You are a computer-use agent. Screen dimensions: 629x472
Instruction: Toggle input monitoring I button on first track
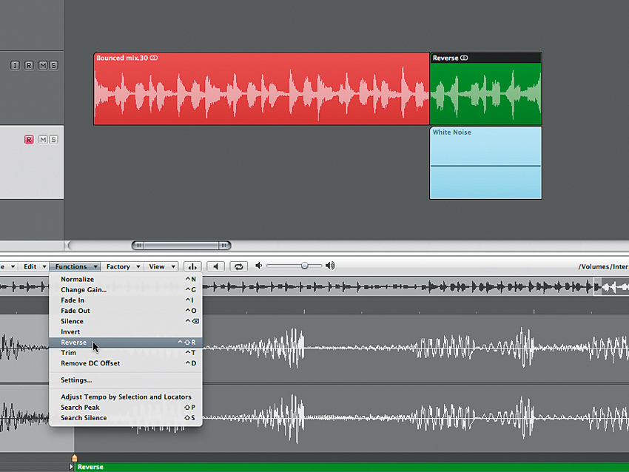[15, 65]
